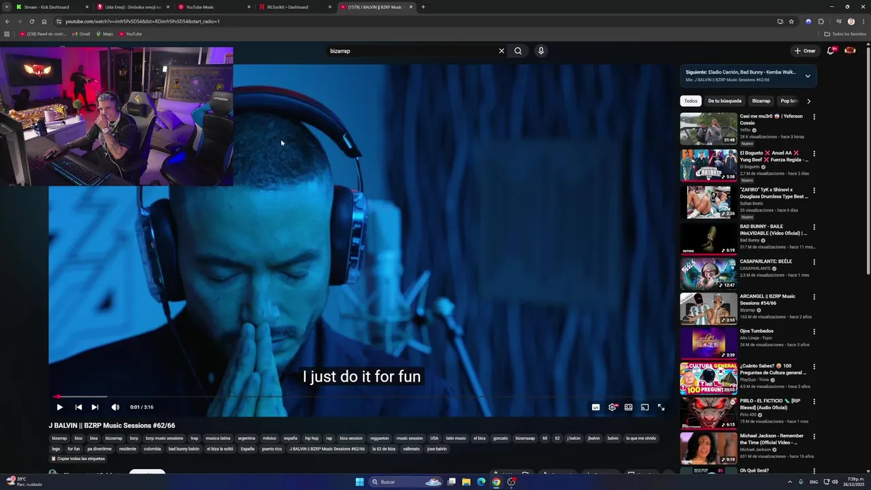The height and width of the screenshot is (490, 871).
Task: Open Michael Jackson Remember the Time video
Action: [708, 448]
